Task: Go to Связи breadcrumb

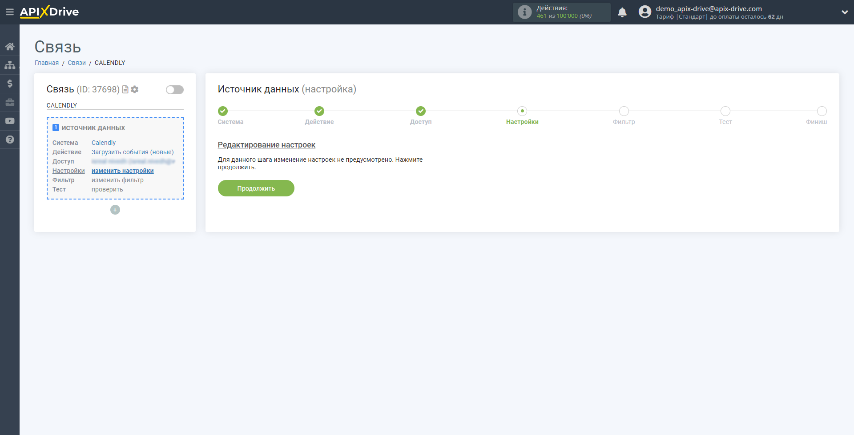Action: tap(77, 63)
